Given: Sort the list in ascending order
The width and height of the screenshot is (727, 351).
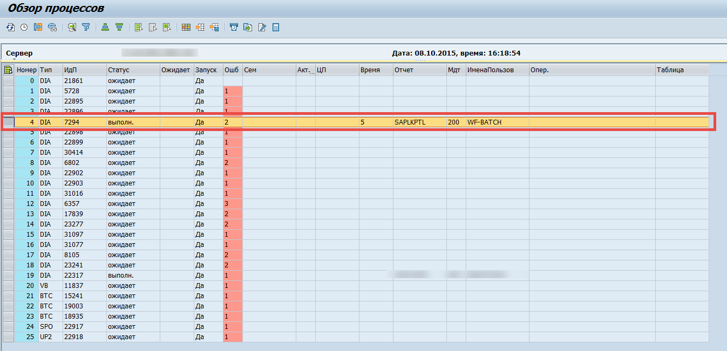Looking at the screenshot, I should (105, 27).
